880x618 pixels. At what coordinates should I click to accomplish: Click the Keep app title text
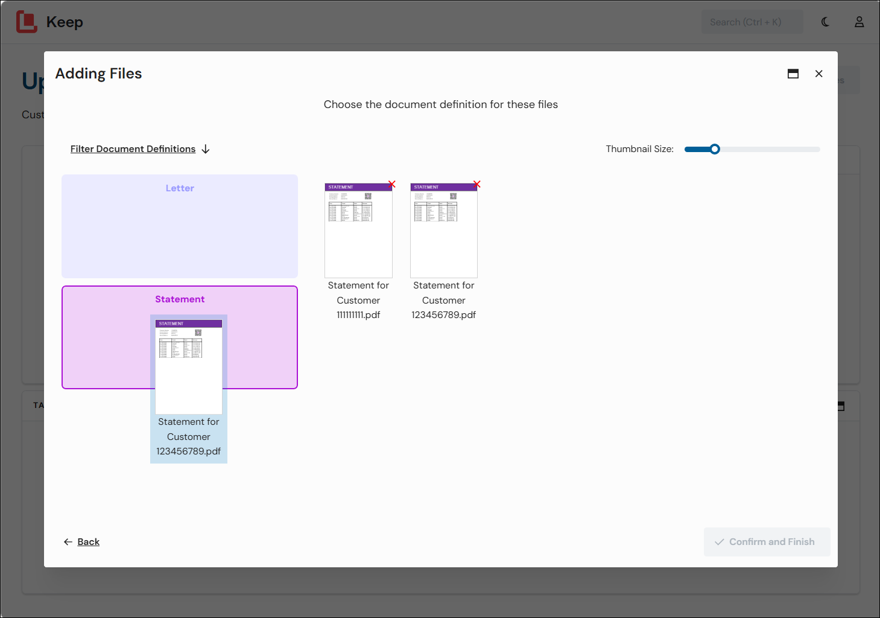tap(65, 22)
